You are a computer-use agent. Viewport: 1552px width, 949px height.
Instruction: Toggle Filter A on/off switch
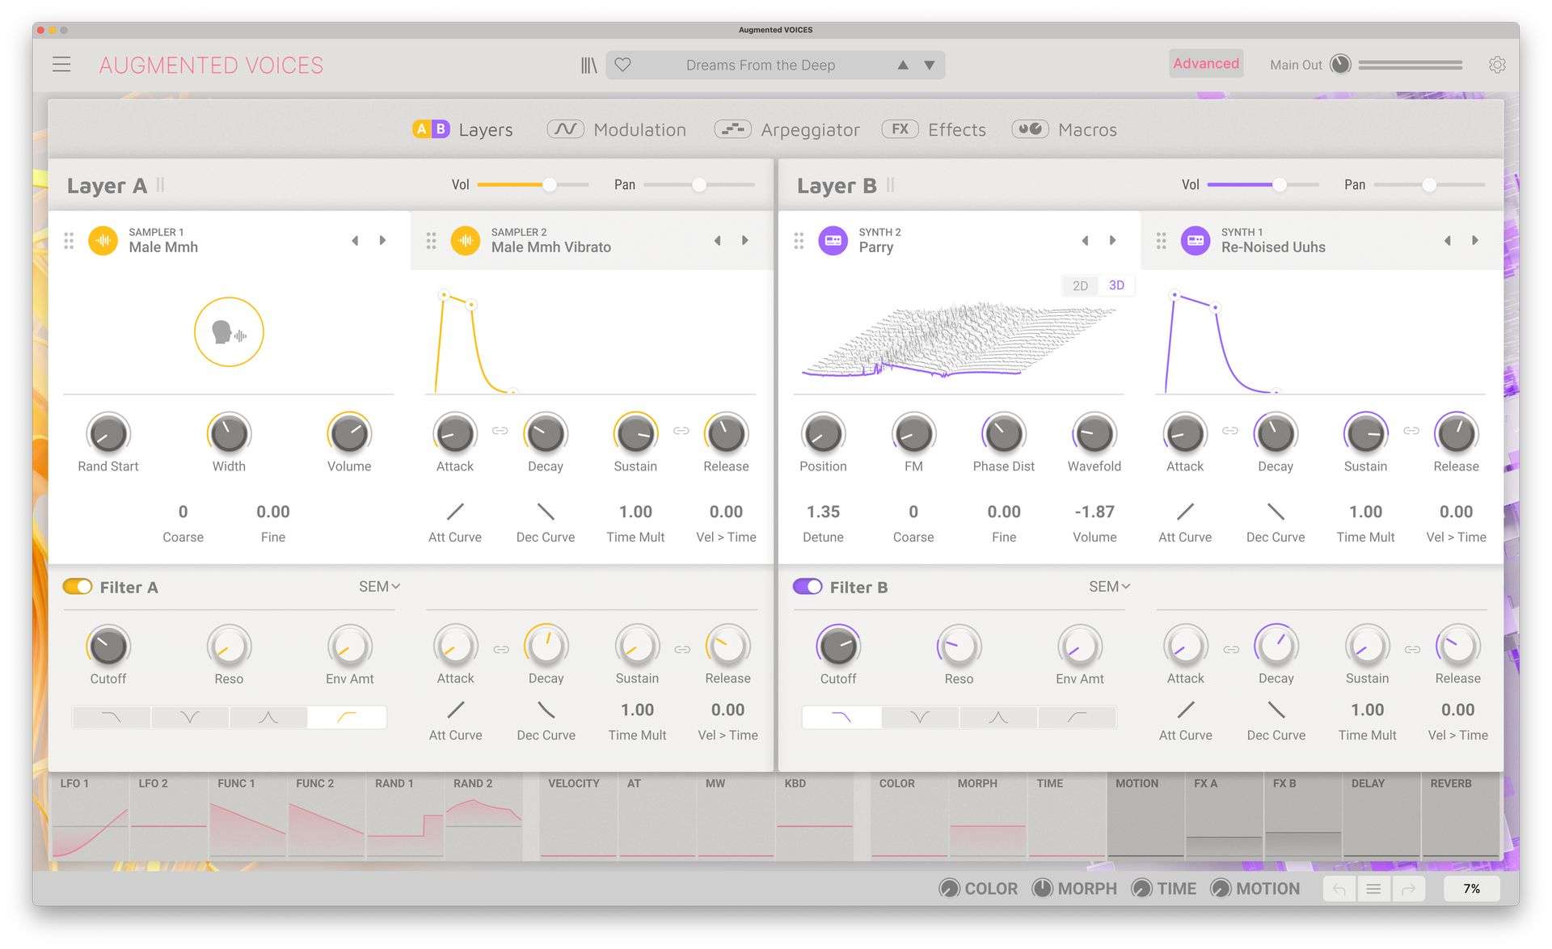[78, 587]
